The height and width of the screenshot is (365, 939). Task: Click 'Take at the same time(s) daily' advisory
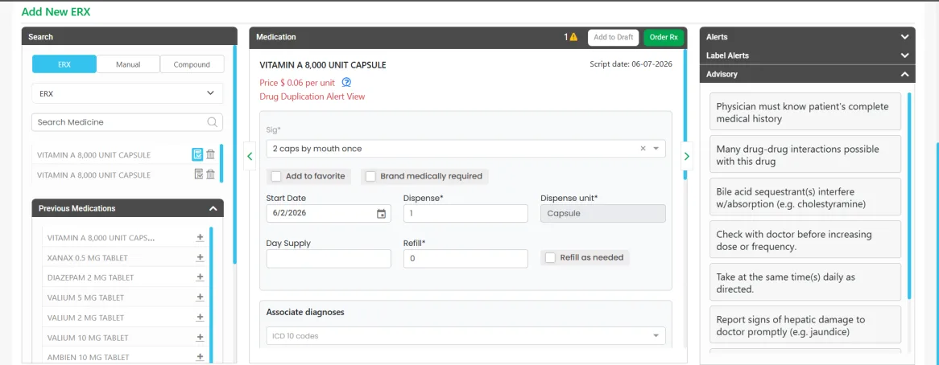pos(805,282)
